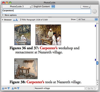Click the Nazareth village Go To field

[x=59, y=88]
